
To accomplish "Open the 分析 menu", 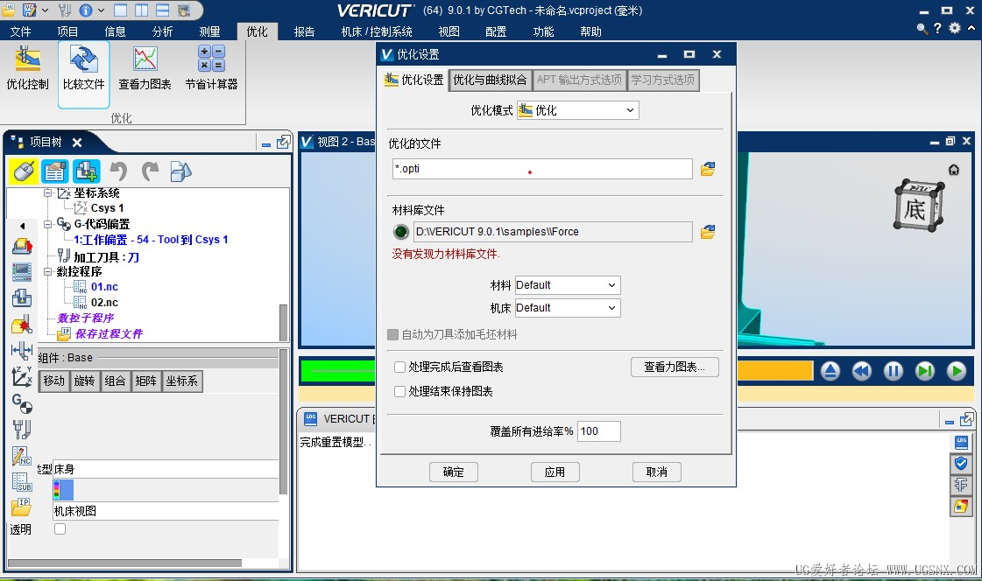I will point(162,31).
